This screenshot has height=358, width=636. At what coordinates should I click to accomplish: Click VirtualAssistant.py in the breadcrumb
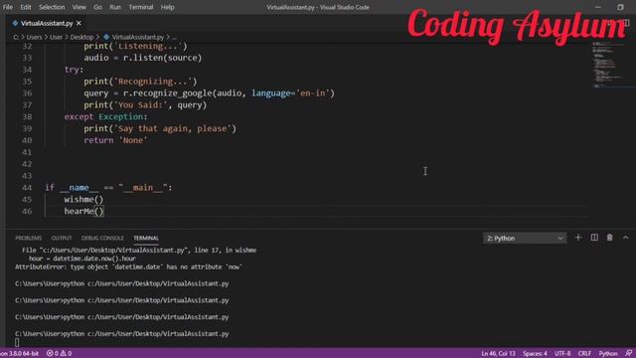coord(137,37)
